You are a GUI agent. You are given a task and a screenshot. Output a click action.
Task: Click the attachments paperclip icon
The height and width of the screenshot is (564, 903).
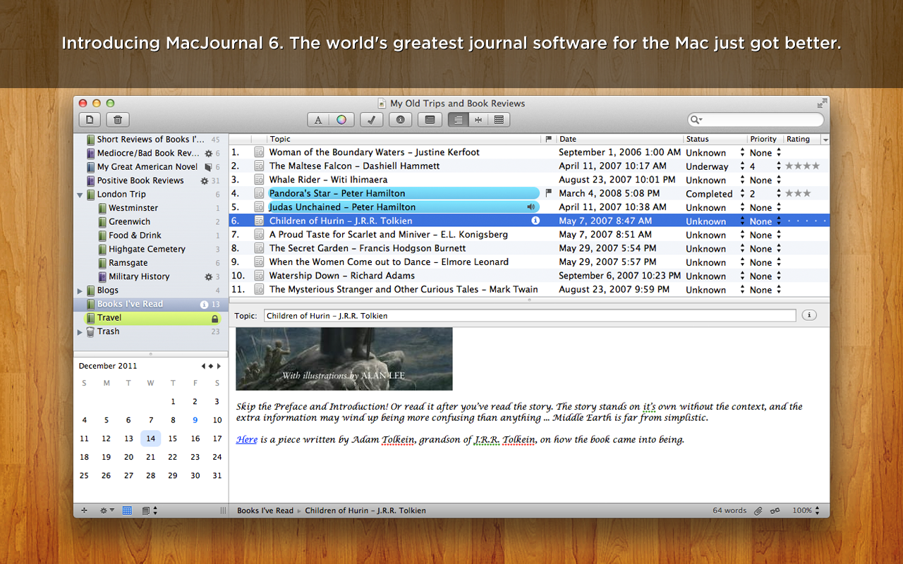pos(758,510)
